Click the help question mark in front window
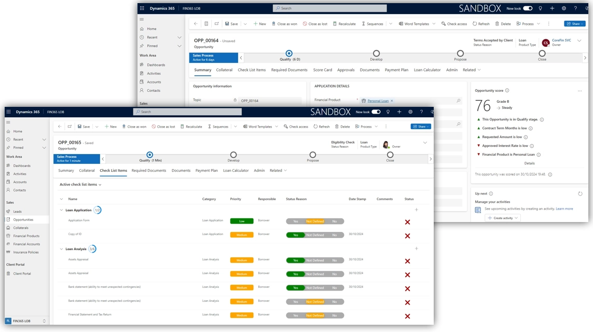 421,112
